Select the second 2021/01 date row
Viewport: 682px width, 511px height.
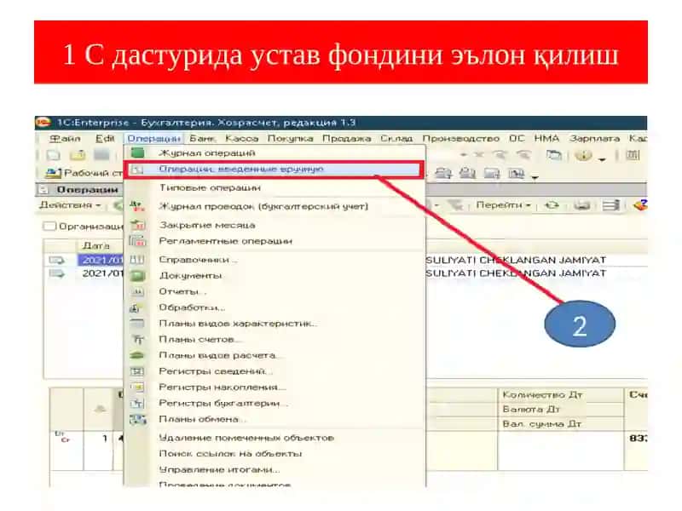coord(102,273)
